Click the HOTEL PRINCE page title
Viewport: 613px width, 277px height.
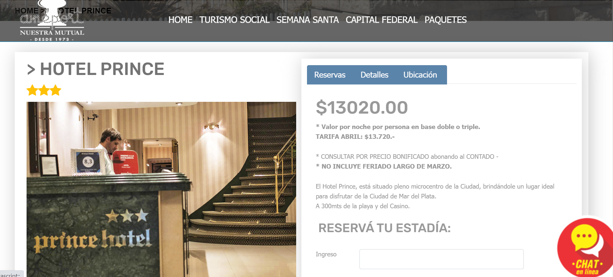click(x=102, y=69)
